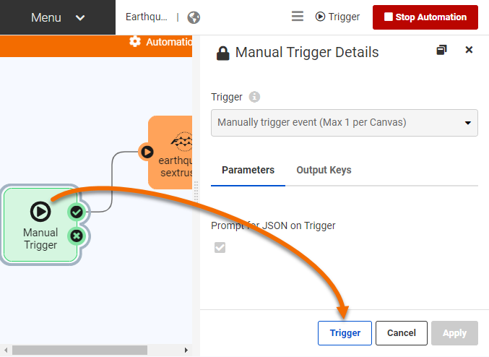Click the Cancel button
Image resolution: width=489 pixels, height=357 pixels.
(402, 333)
